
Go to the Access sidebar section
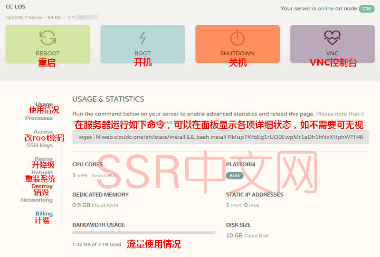tap(43, 132)
